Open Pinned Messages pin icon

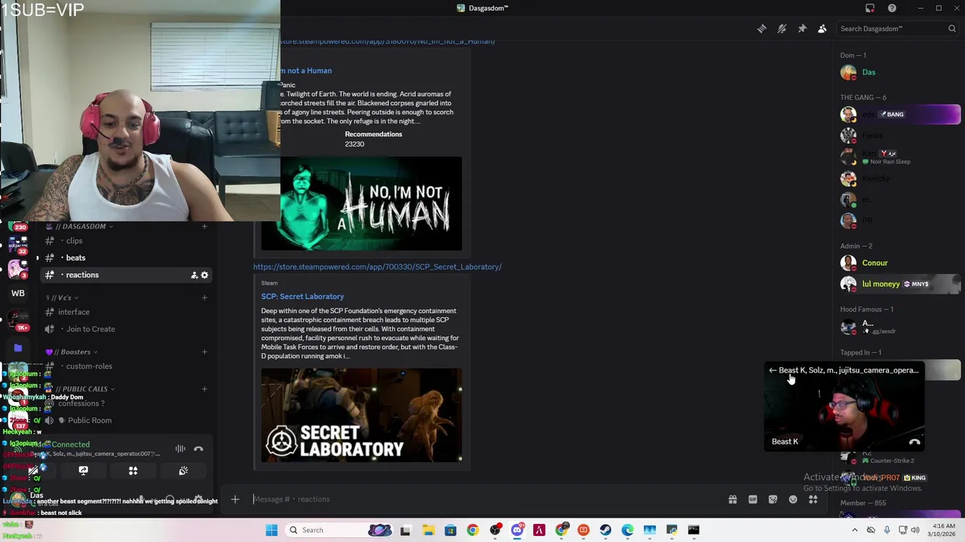click(x=802, y=29)
